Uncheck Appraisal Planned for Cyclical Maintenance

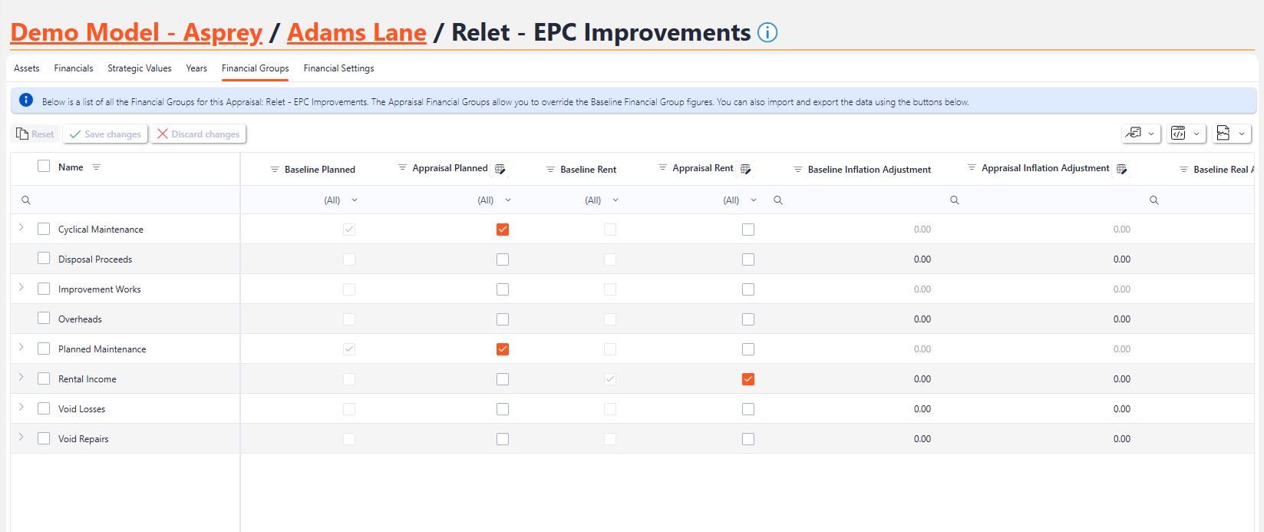tap(503, 230)
